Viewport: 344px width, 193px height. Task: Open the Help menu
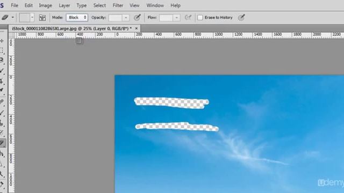tap(176, 5)
